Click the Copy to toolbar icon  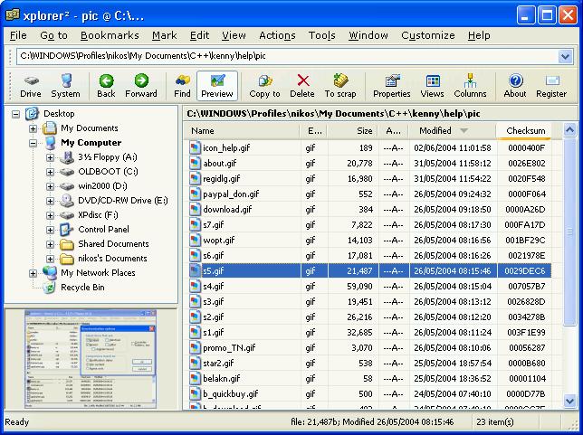click(x=264, y=85)
